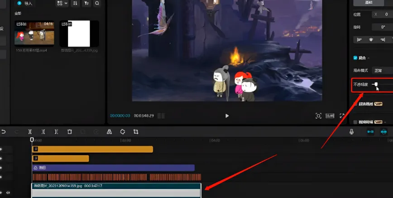Screen dimensions: 393x198
Task: Toggle eye visibility of top orange track
Action: pos(1,150)
